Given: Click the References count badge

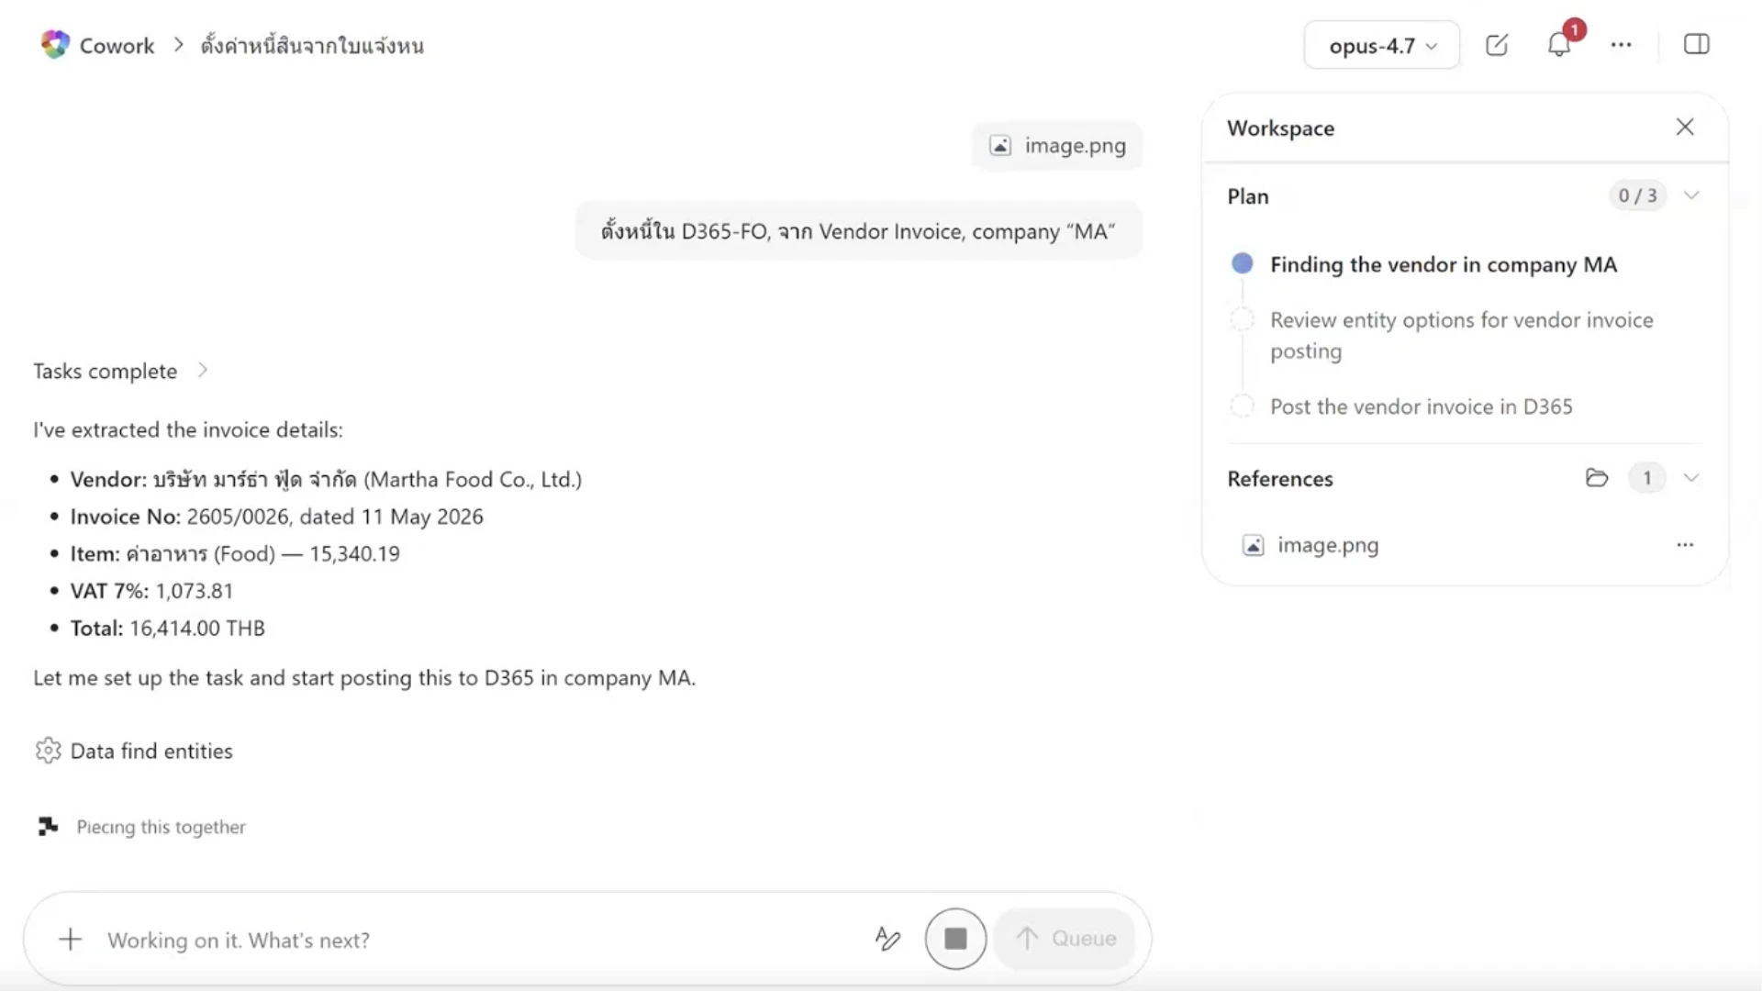Looking at the screenshot, I should [1647, 478].
